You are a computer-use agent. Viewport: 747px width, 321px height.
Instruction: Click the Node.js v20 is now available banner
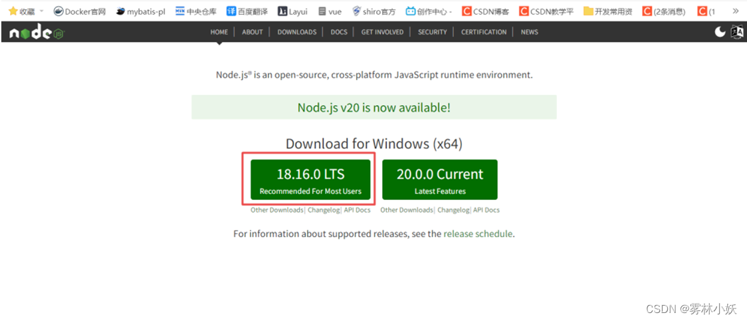point(374,107)
